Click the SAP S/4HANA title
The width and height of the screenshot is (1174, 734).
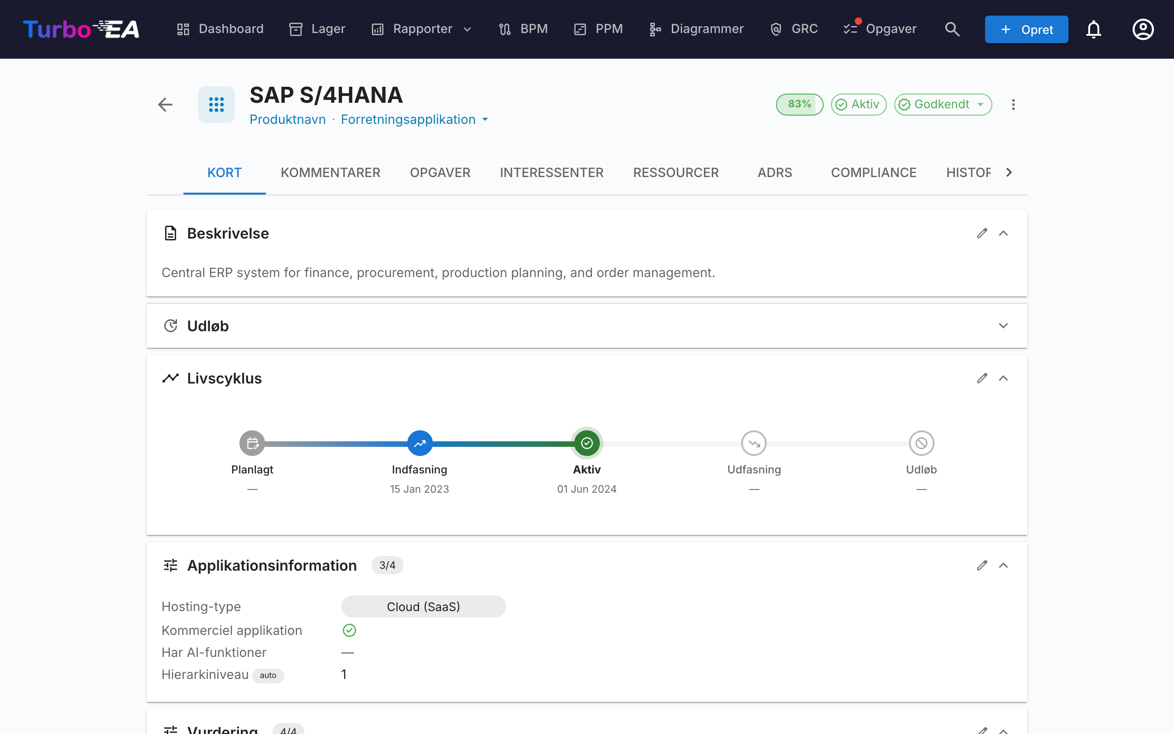(x=326, y=95)
